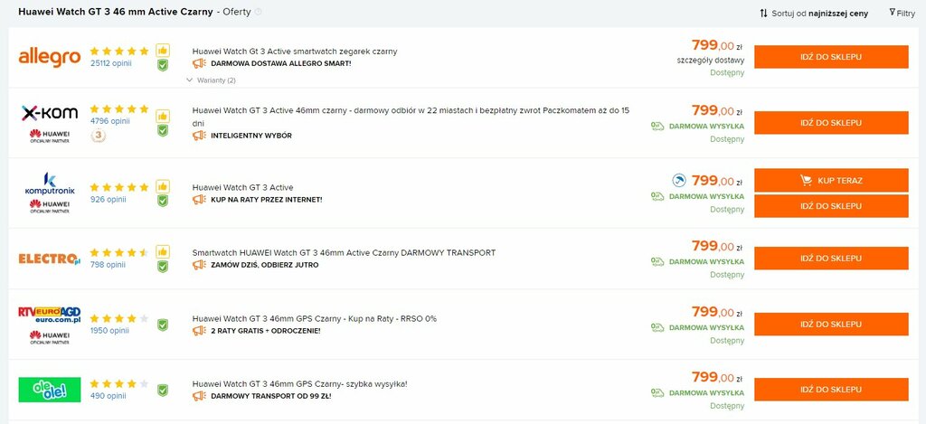This screenshot has width=926, height=424.
Task: Click the bronze number 3 medal badge
Action: pyautogui.click(x=98, y=136)
